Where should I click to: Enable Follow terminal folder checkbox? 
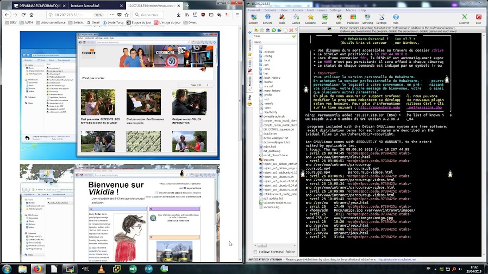point(255,252)
